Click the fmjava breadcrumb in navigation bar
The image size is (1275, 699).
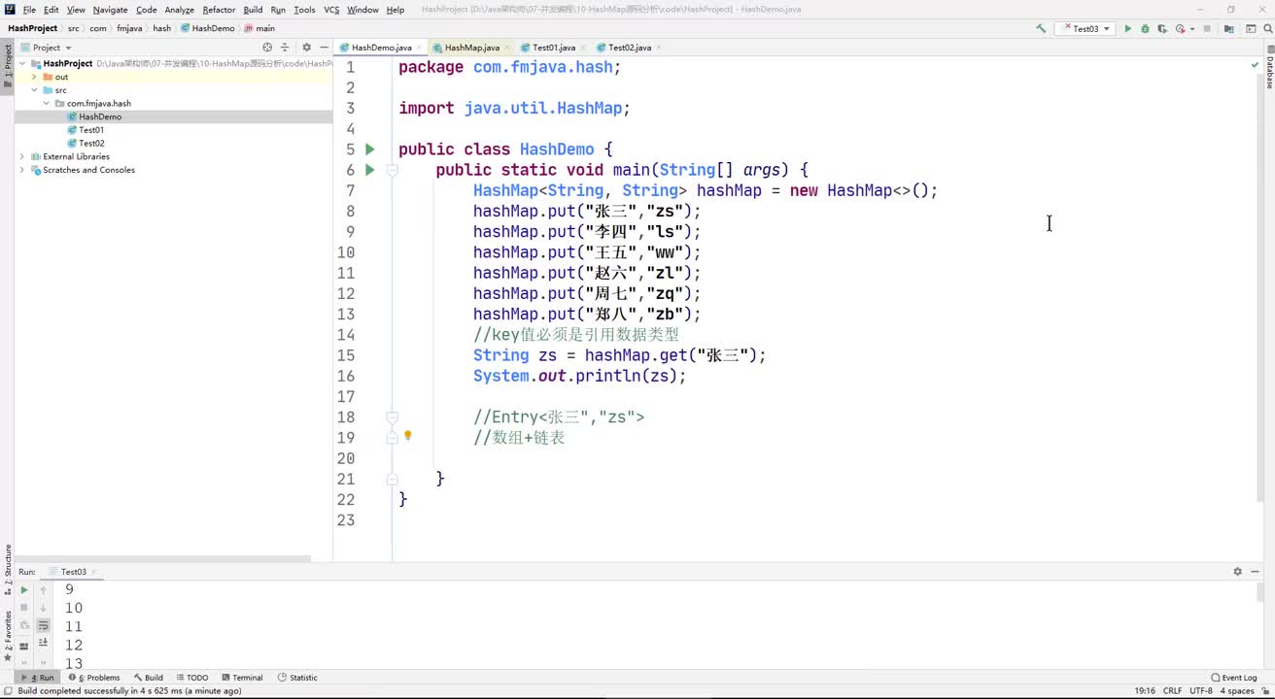click(129, 28)
